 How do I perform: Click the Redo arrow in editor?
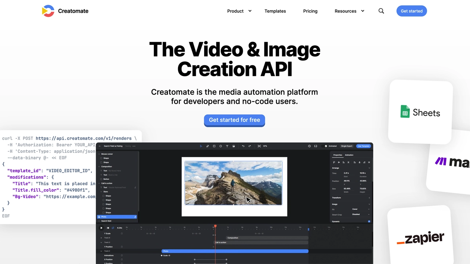tap(250, 146)
